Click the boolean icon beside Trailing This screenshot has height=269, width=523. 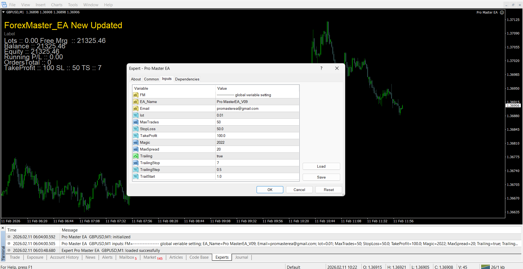135,156
